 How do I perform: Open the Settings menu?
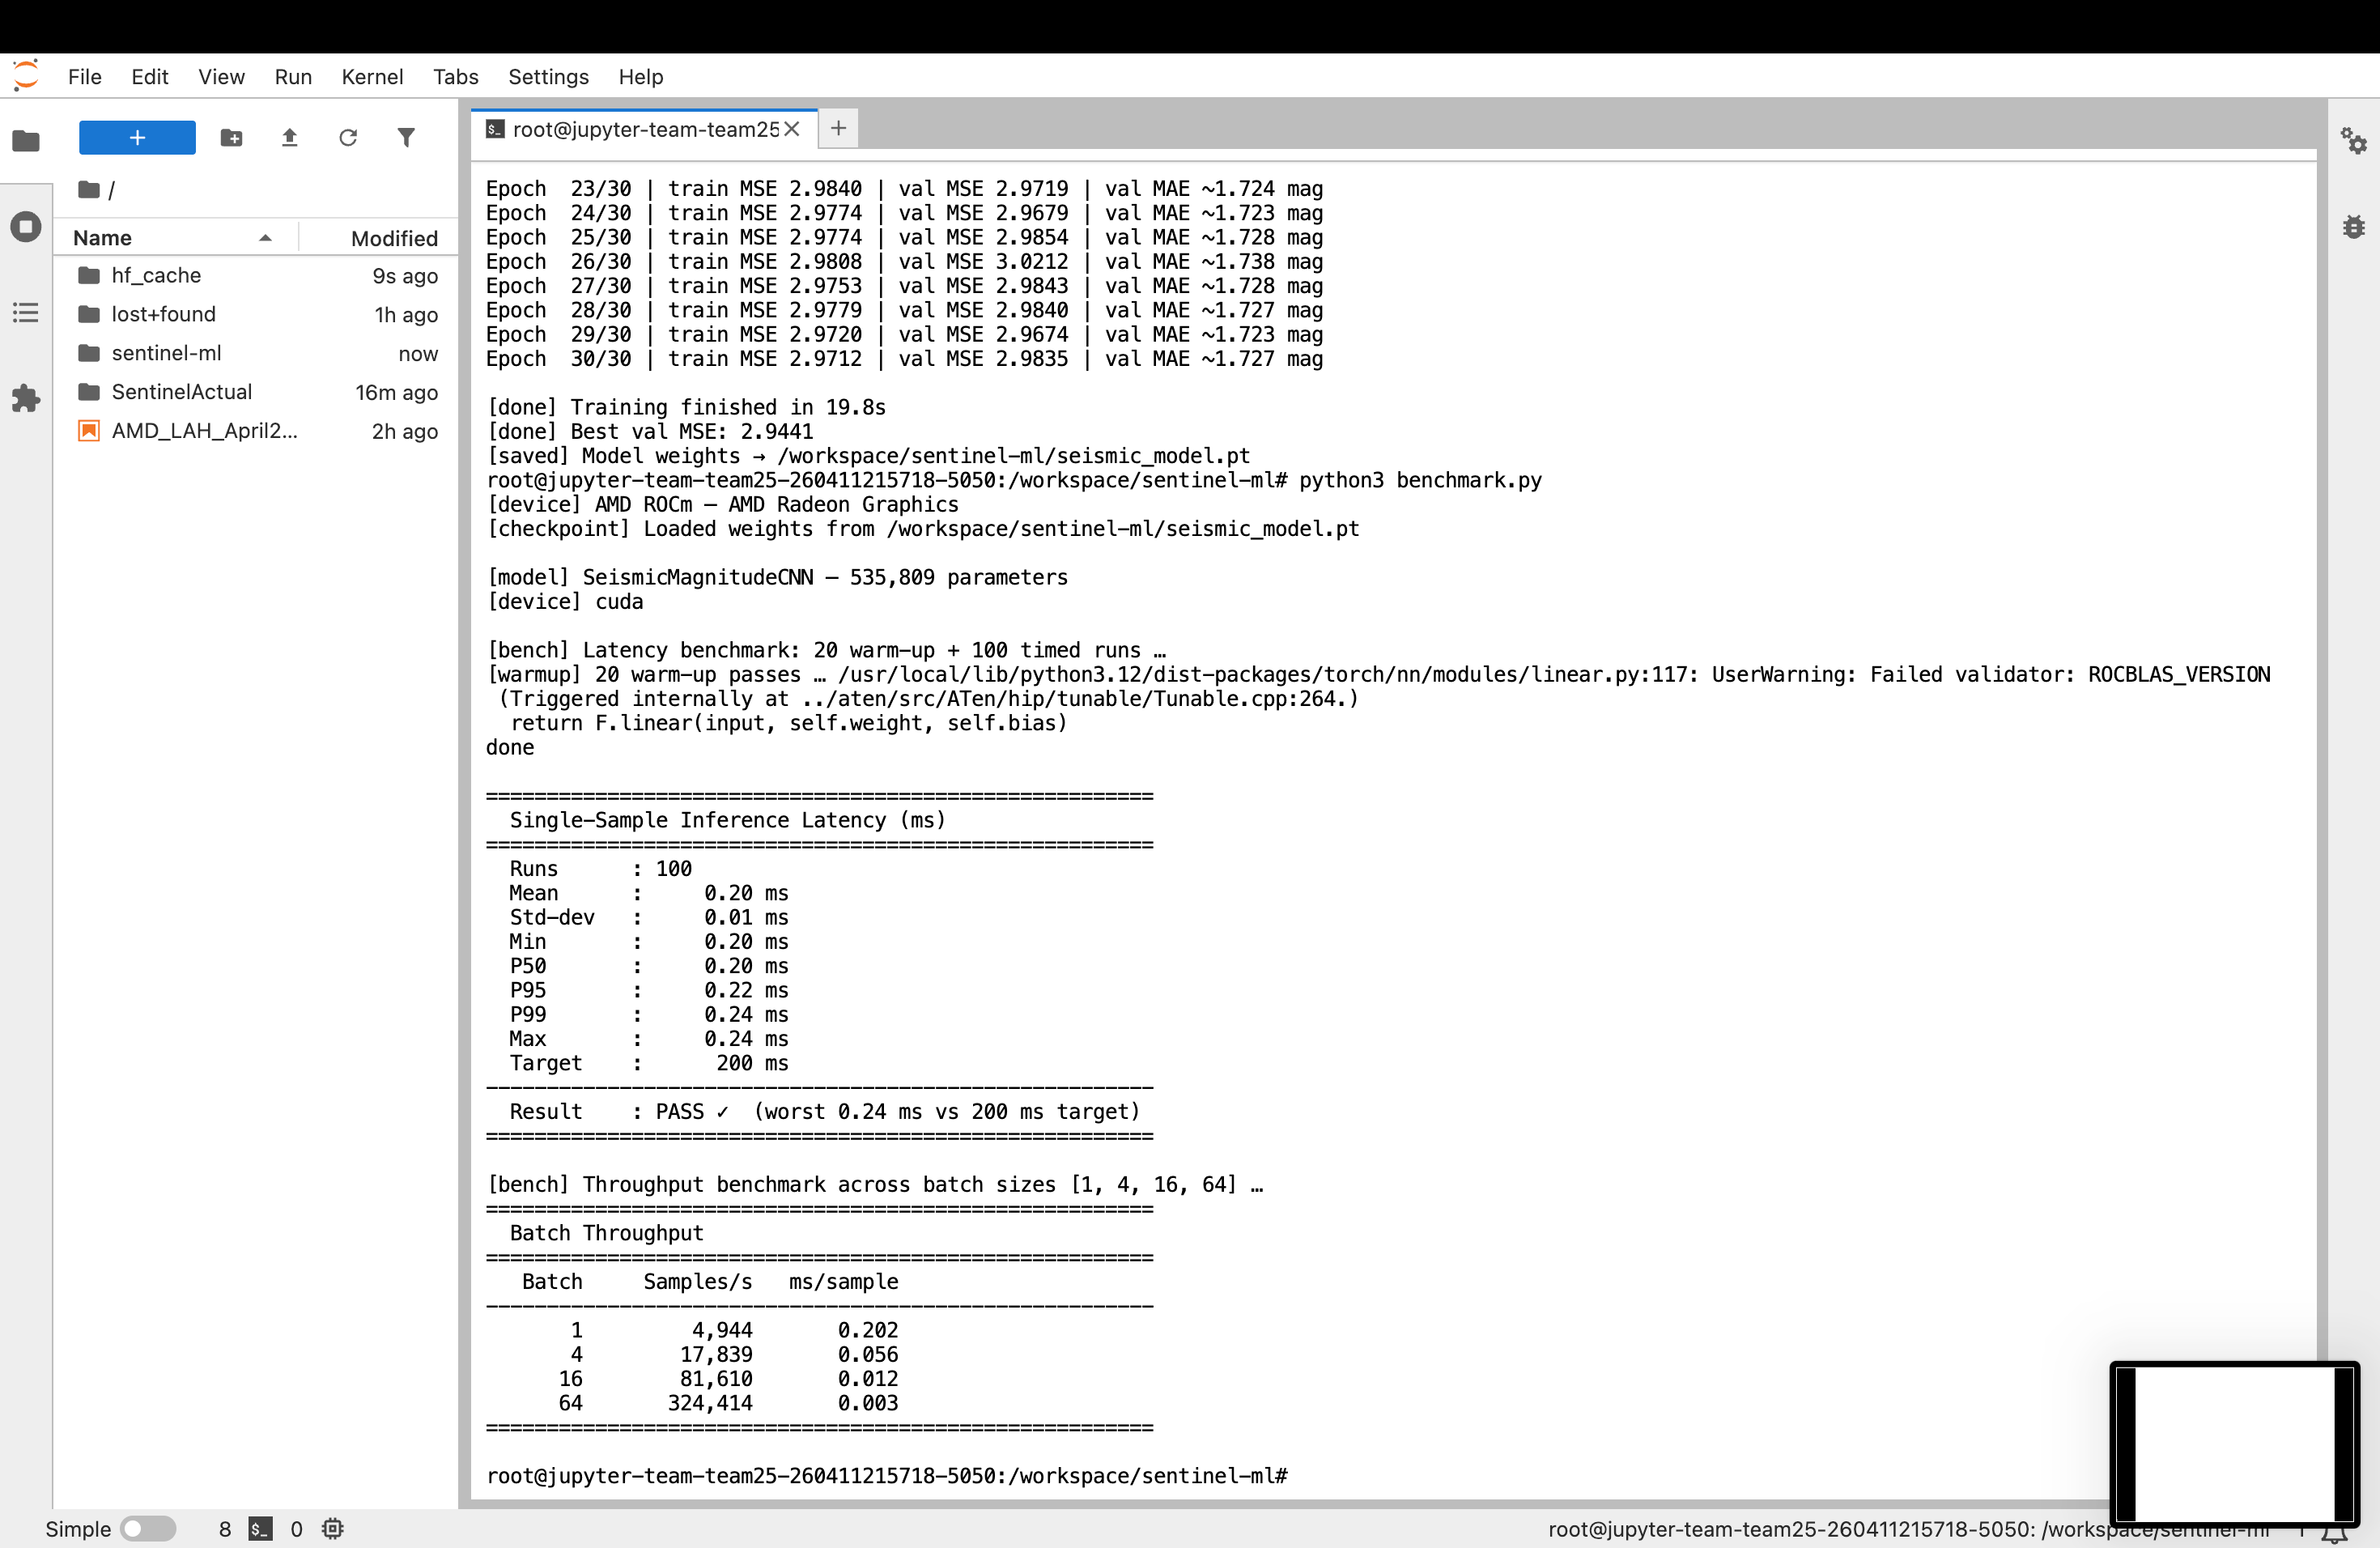click(548, 77)
